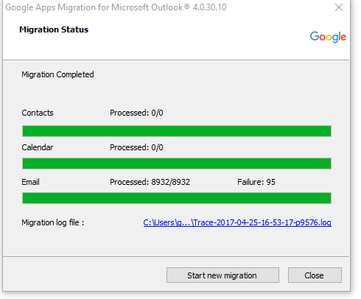Click the Migration log file label
Viewport: 361px width, 299px height.
pyautogui.click(x=53, y=222)
